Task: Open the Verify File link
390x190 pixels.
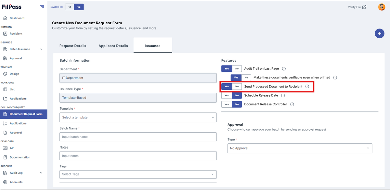Action: click(x=357, y=7)
